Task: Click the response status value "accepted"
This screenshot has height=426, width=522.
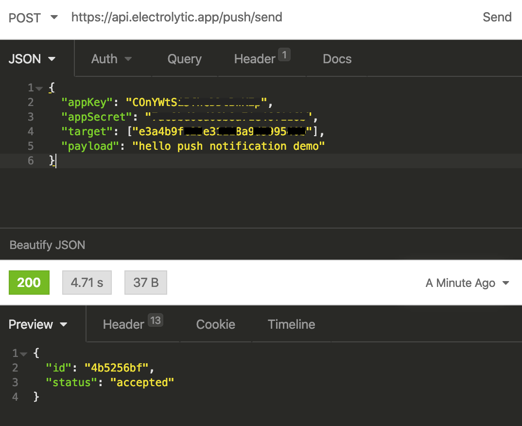Action: (142, 382)
